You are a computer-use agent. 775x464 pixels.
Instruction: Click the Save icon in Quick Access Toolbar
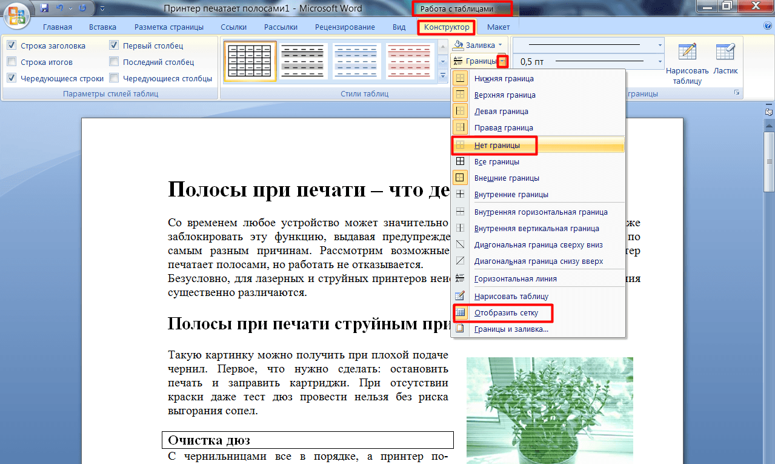[x=44, y=8]
